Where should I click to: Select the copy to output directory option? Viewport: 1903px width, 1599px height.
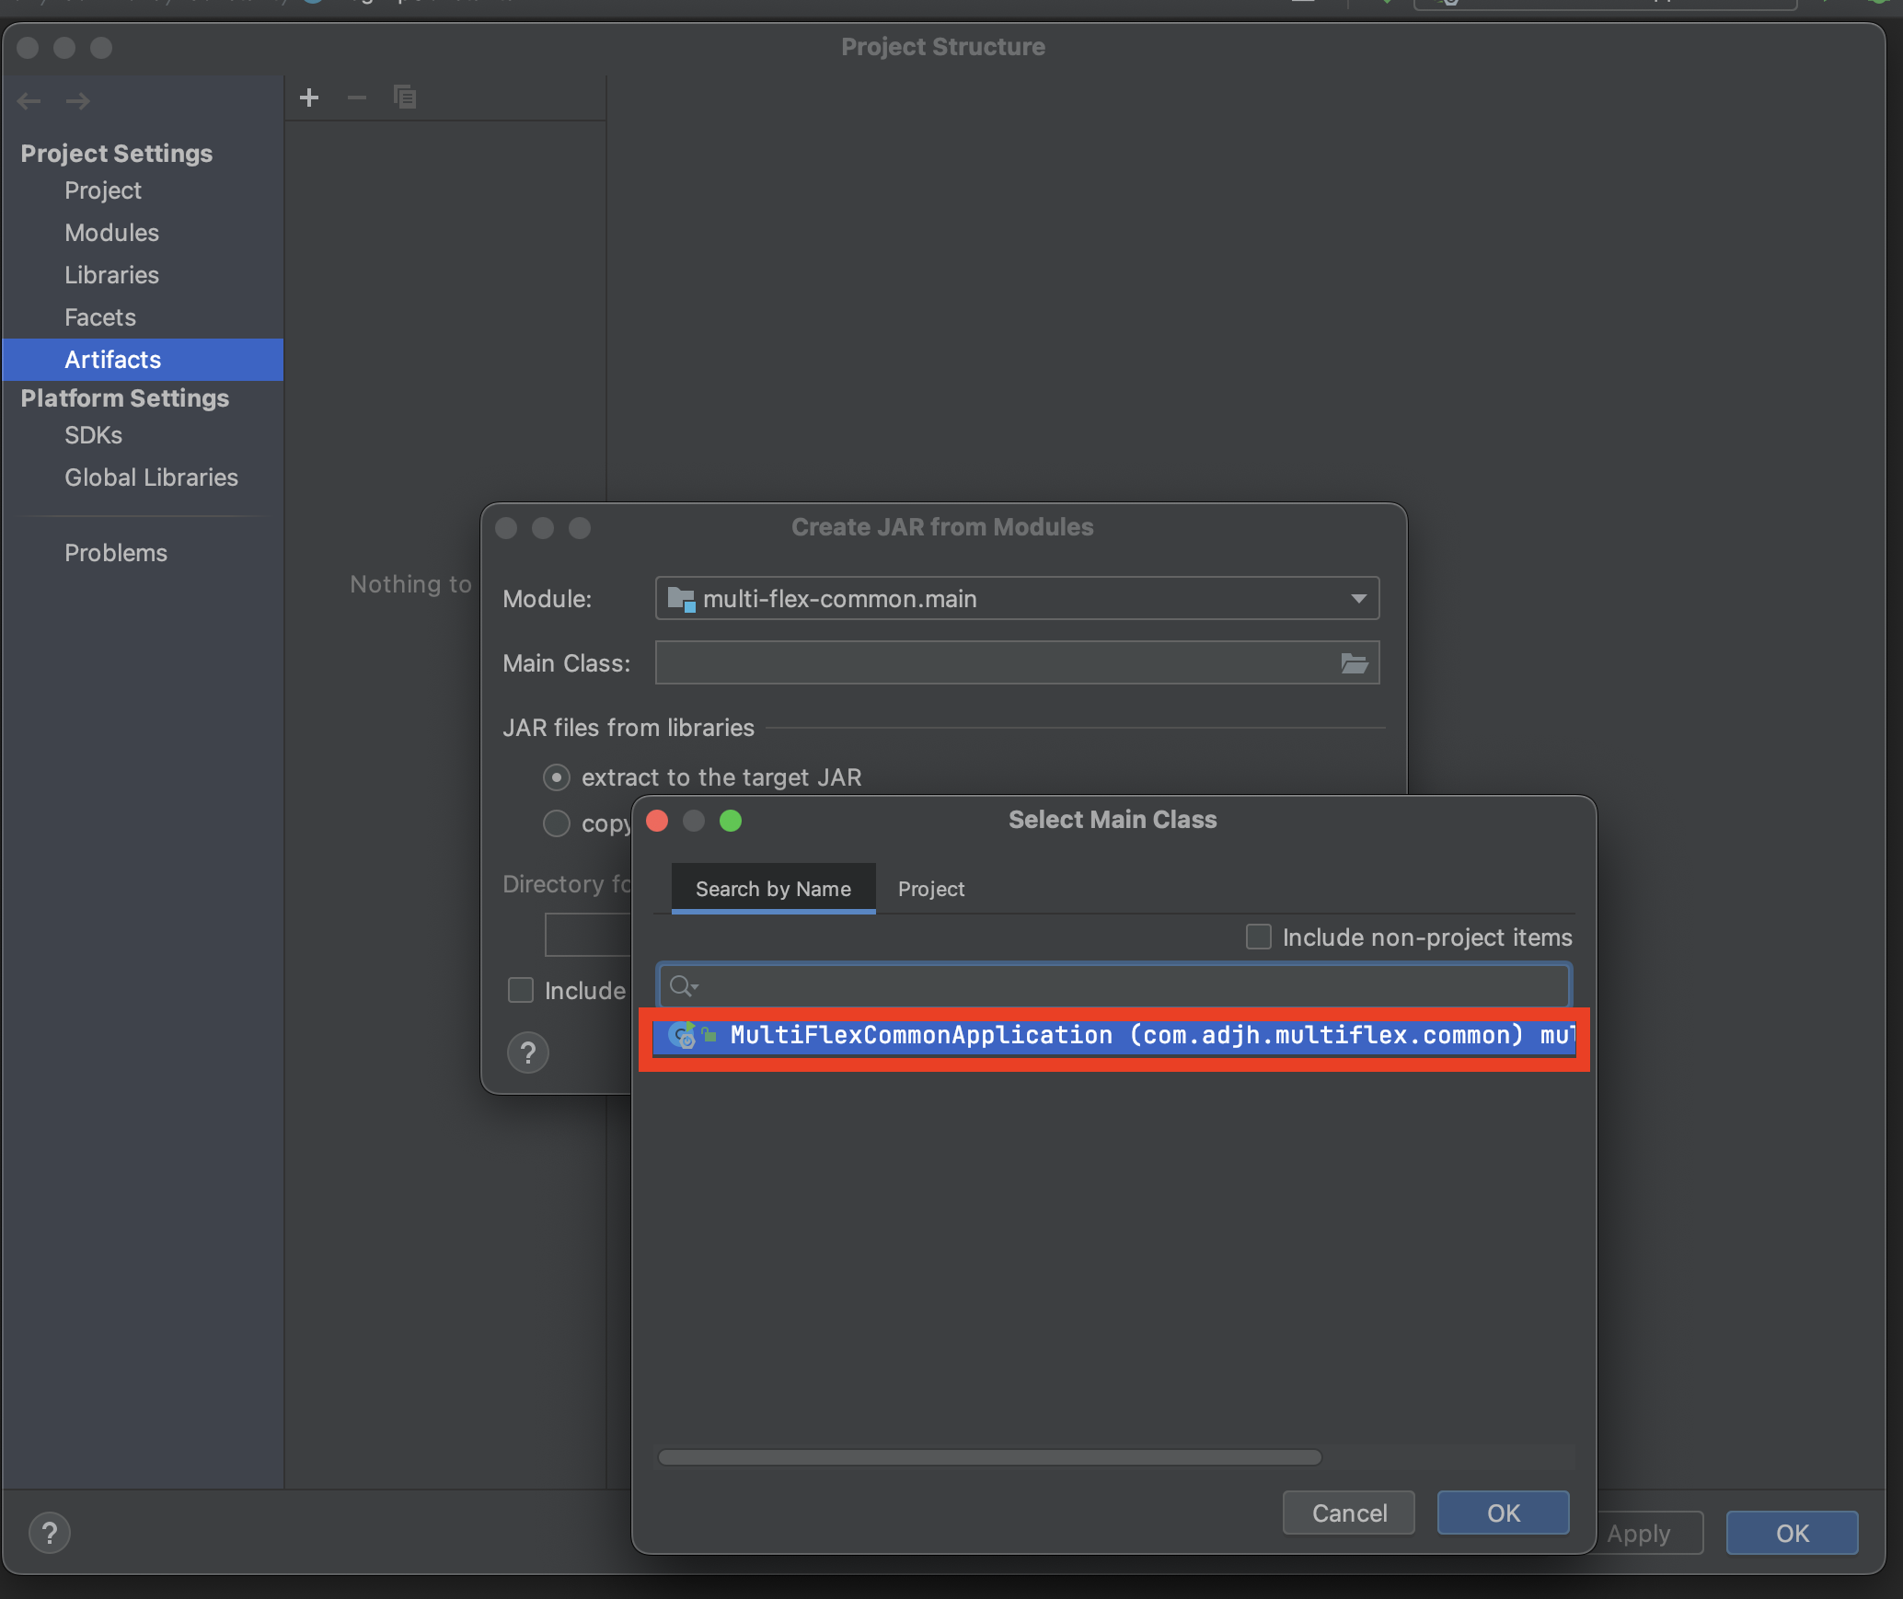(x=557, y=823)
